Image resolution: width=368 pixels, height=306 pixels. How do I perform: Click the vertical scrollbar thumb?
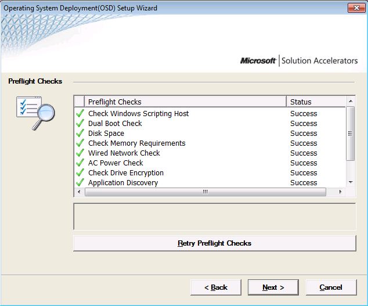click(351, 134)
